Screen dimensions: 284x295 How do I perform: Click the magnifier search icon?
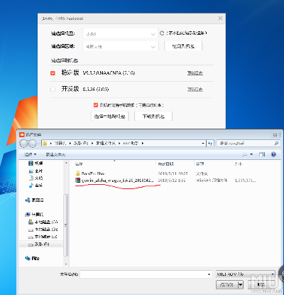(276, 144)
